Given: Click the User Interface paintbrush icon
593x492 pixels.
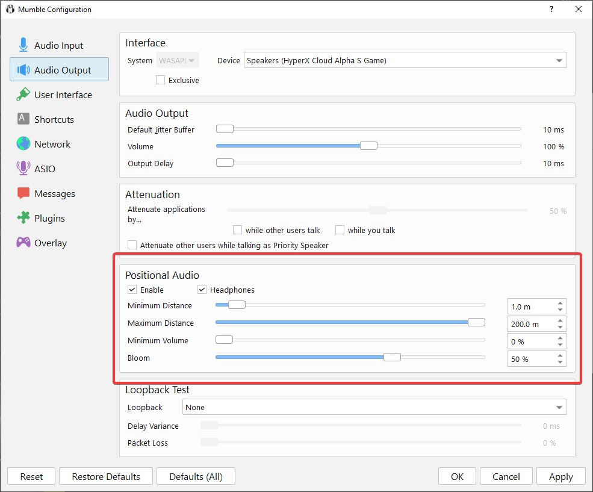Looking at the screenshot, I should point(23,95).
